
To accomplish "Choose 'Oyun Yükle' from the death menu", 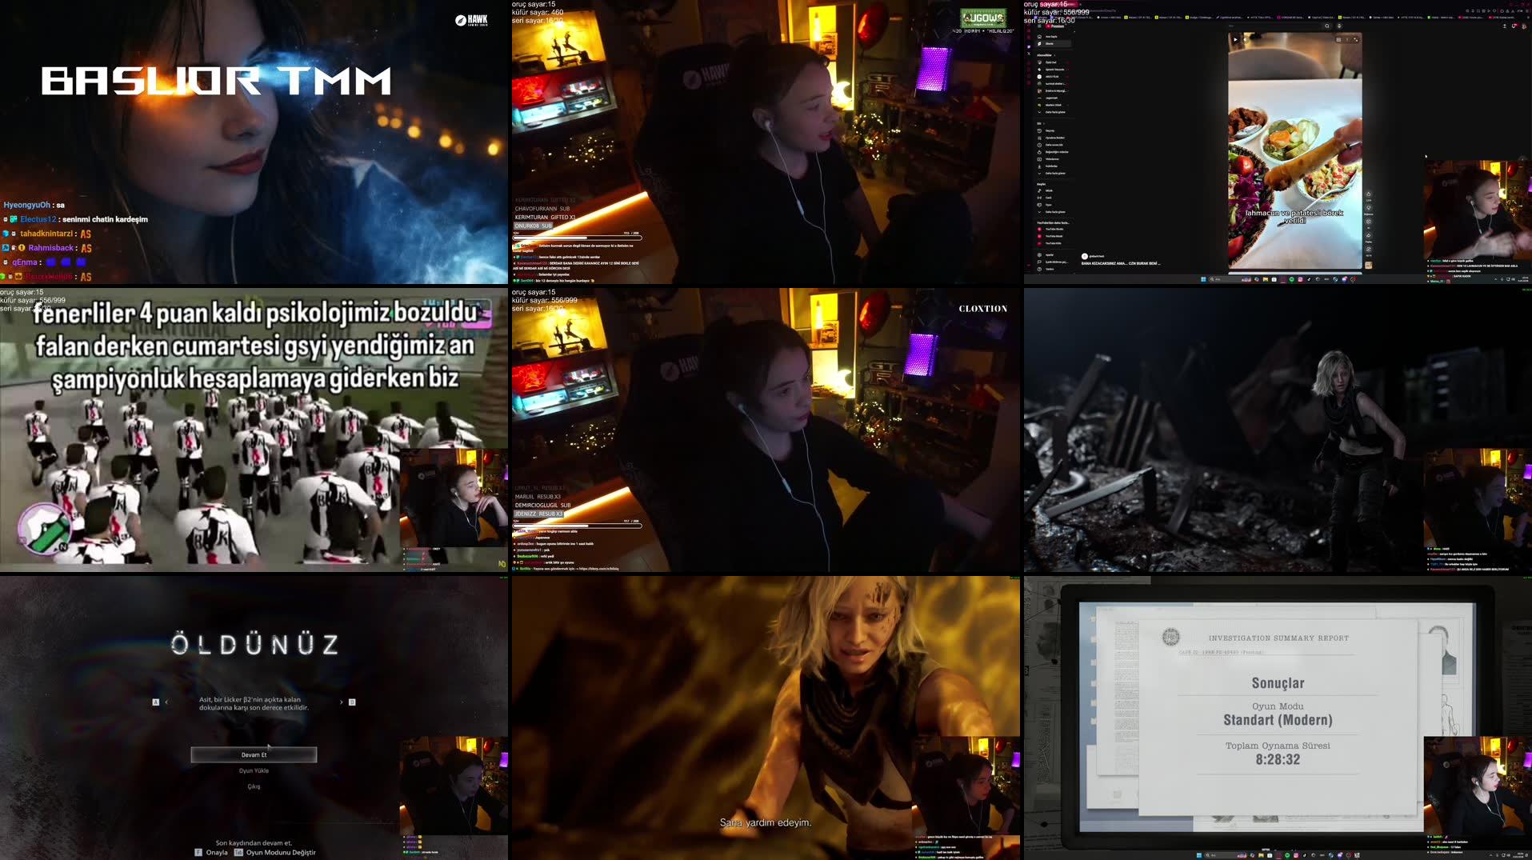I will [254, 770].
